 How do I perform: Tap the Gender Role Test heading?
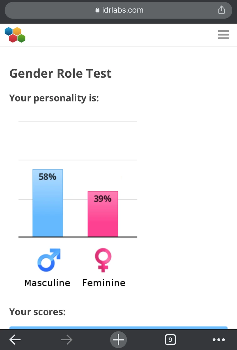coord(60,74)
